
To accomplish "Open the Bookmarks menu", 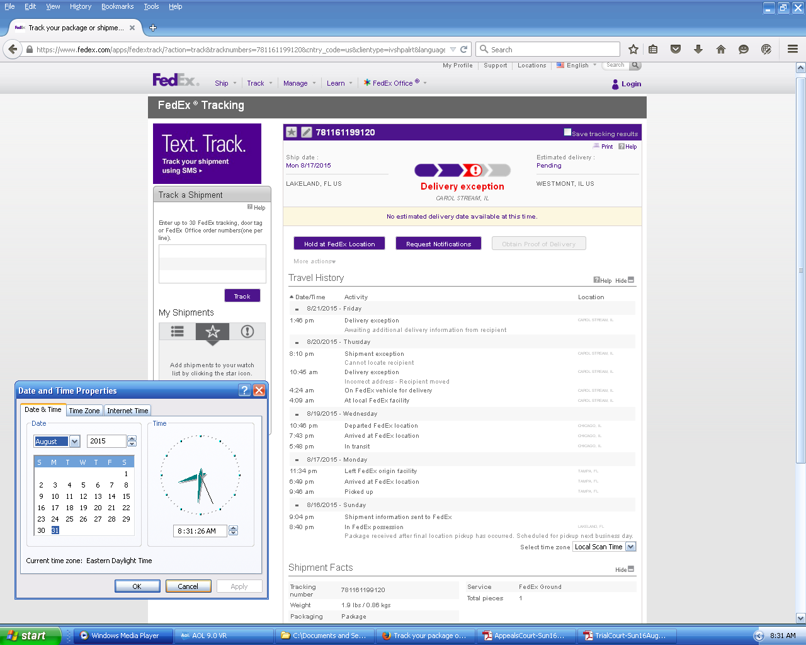I will [117, 6].
